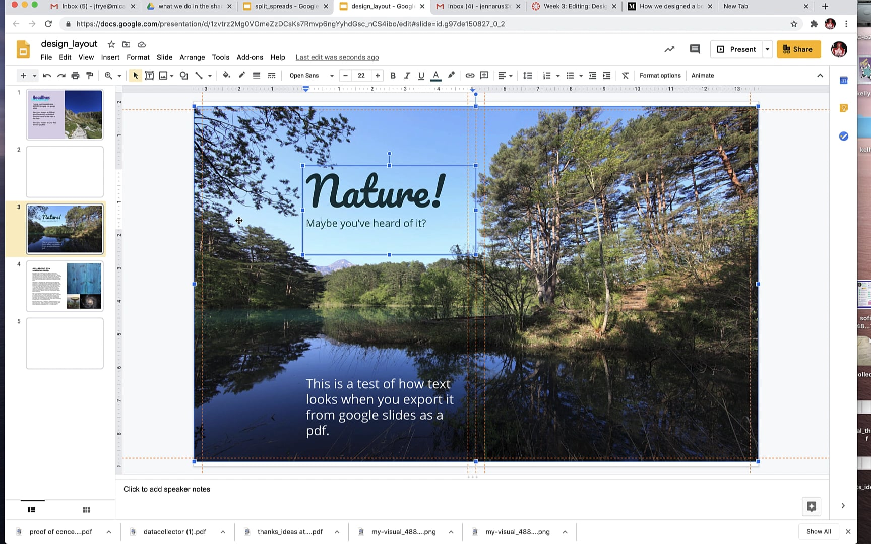Click the border color pencil icon
This screenshot has height=544, width=871.
[x=241, y=75]
